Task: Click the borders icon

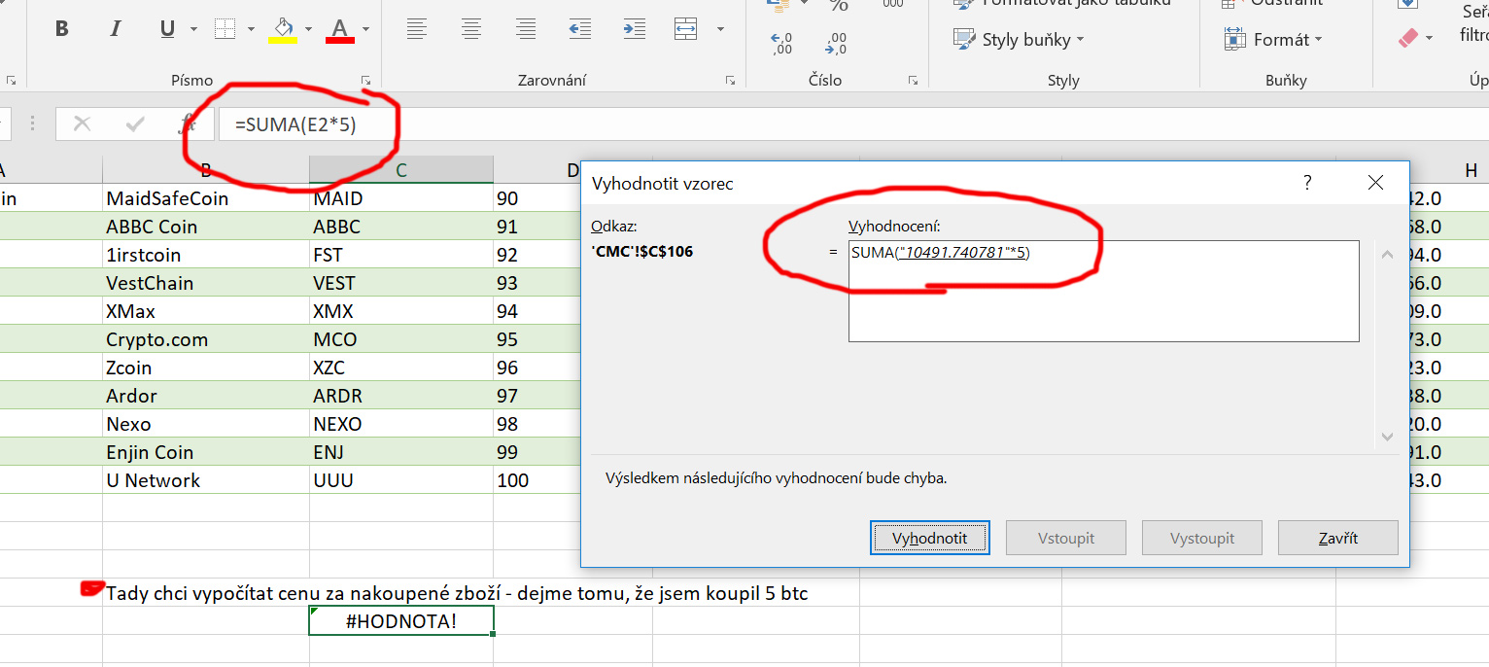Action: (225, 29)
